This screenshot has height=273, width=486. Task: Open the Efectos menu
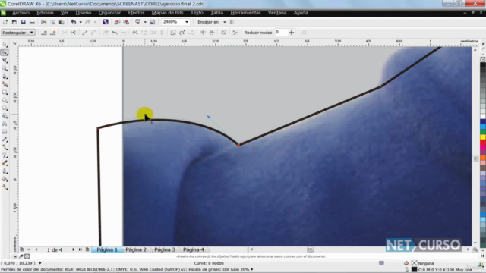pyautogui.click(x=136, y=13)
